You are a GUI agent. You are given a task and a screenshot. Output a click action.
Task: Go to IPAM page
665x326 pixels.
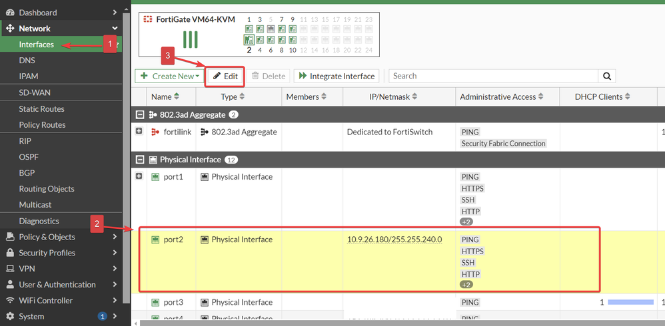29,77
